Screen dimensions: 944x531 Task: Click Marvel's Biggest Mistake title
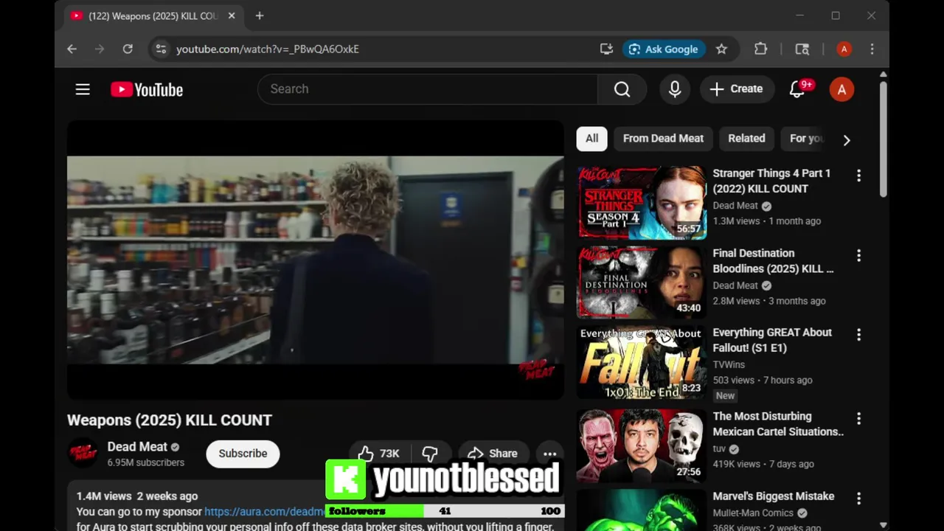tap(774, 496)
